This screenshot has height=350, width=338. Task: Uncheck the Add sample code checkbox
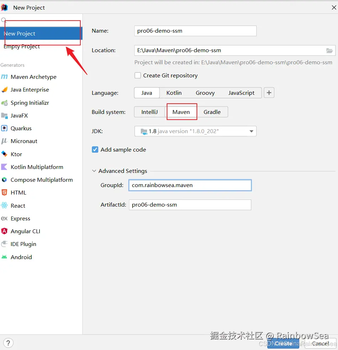point(95,149)
